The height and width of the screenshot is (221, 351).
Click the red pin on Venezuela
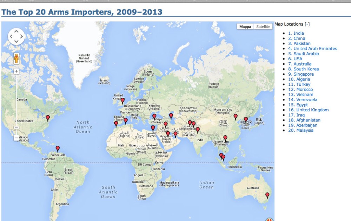pos(58,149)
